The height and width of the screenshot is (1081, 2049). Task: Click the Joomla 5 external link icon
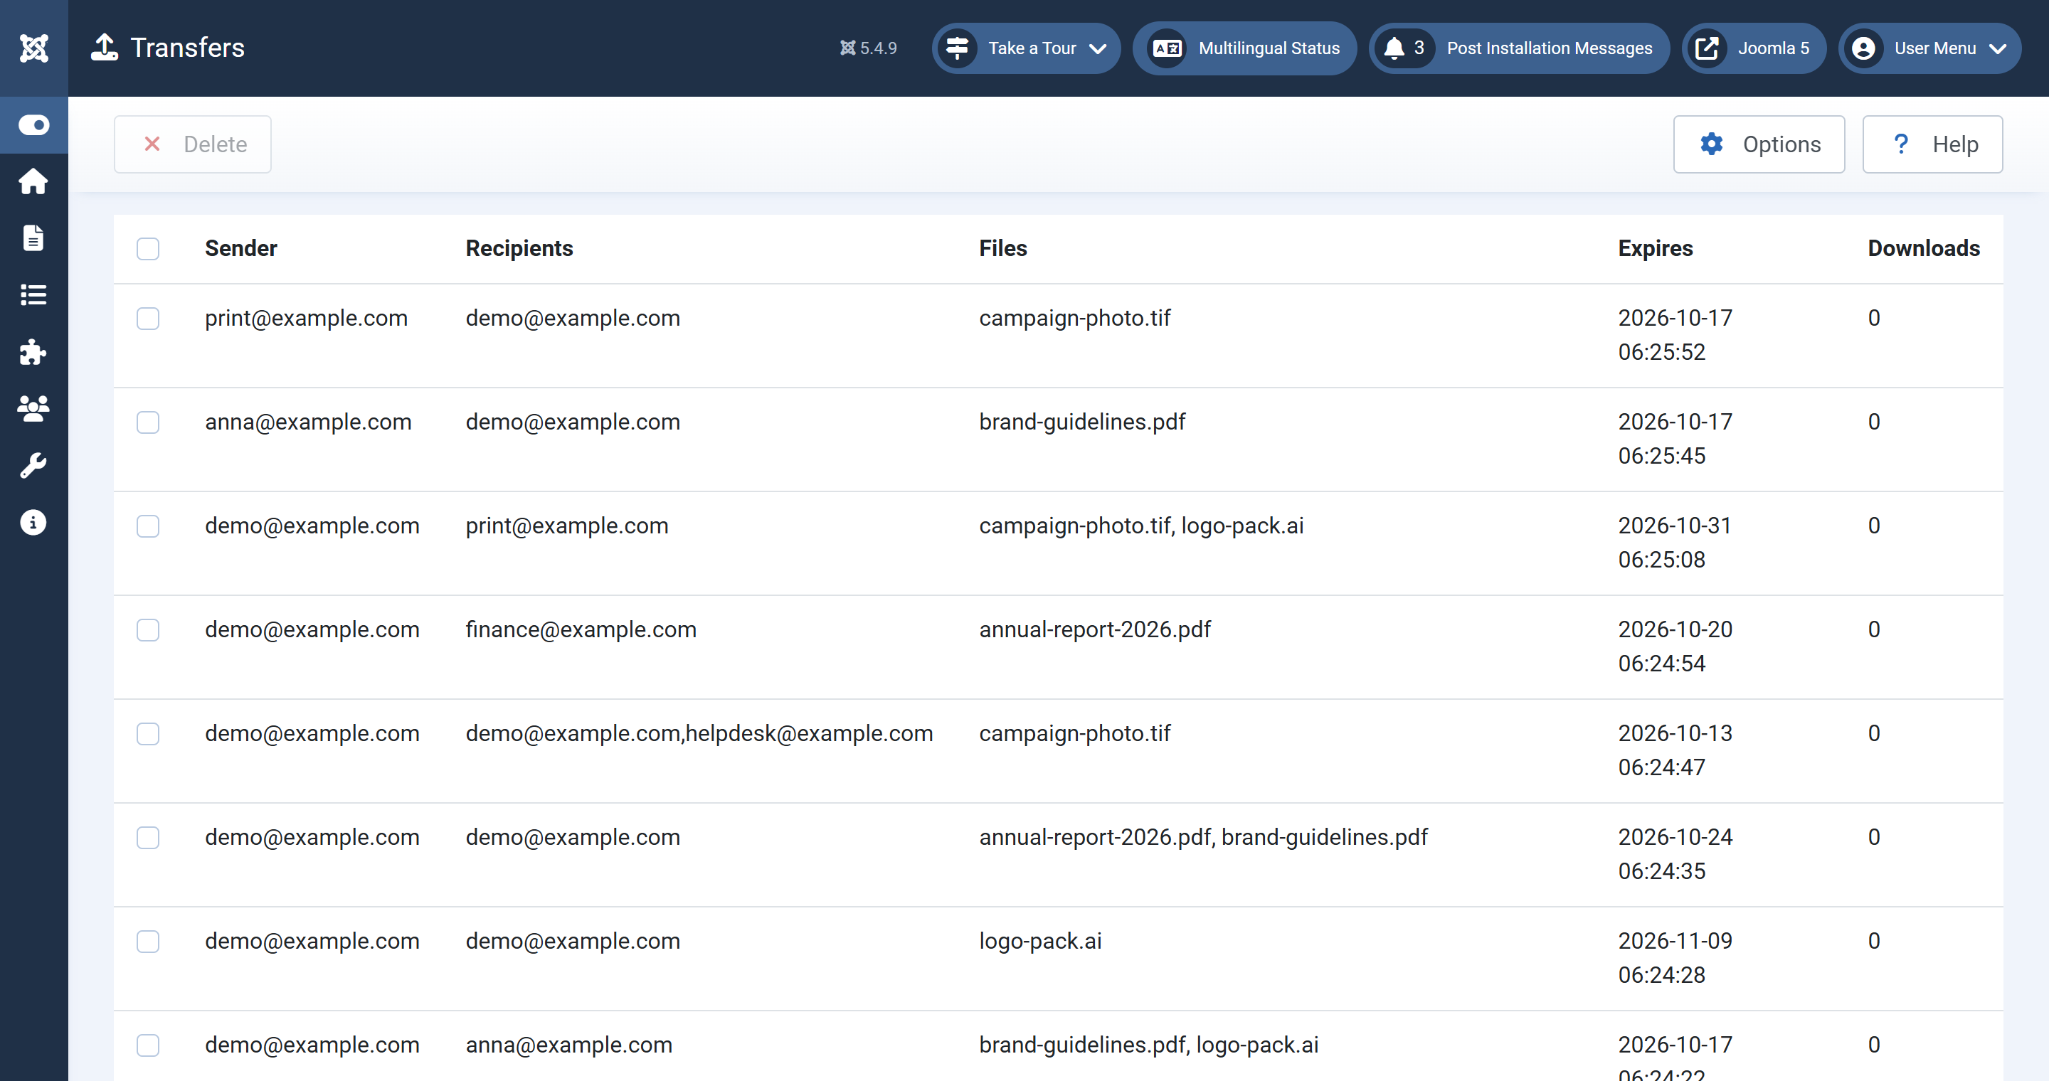click(1707, 48)
